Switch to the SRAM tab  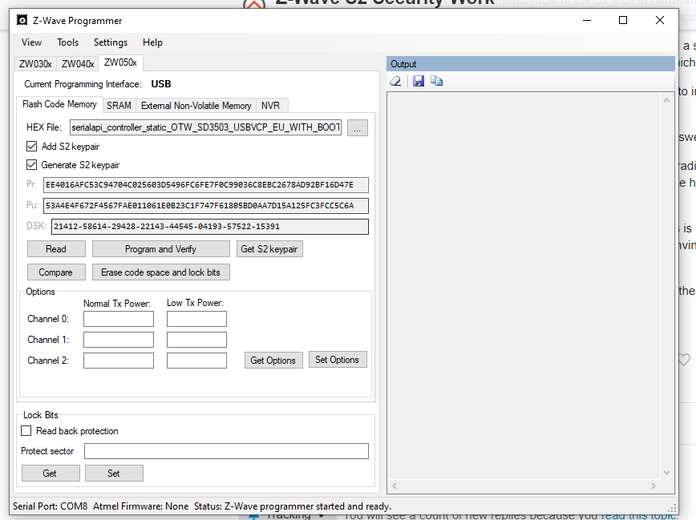tap(119, 106)
